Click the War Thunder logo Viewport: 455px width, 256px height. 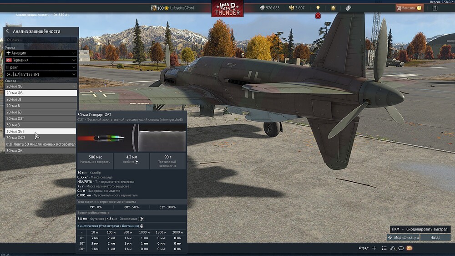point(227,9)
